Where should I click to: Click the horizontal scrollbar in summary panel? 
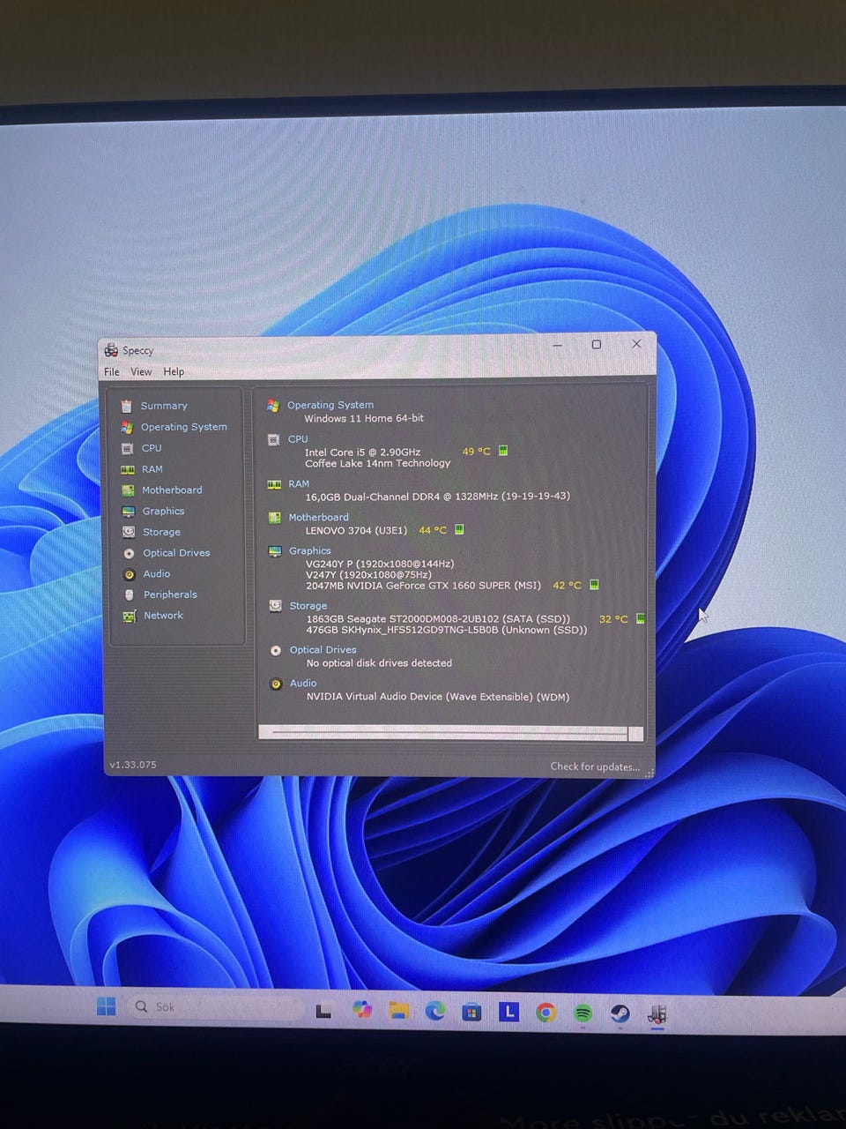[x=449, y=733]
